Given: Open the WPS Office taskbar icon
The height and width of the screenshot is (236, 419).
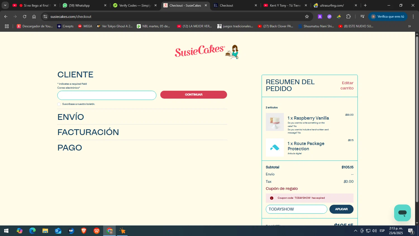Looking at the screenshot, I should pos(97,231).
